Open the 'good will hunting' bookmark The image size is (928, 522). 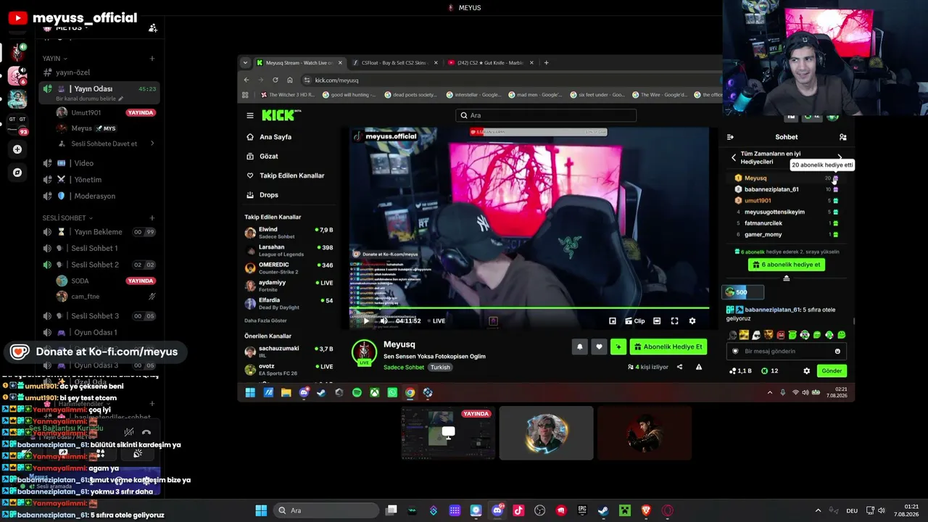(x=348, y=95)
